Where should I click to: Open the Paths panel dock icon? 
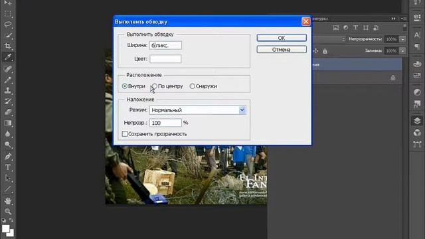[417, 144]
